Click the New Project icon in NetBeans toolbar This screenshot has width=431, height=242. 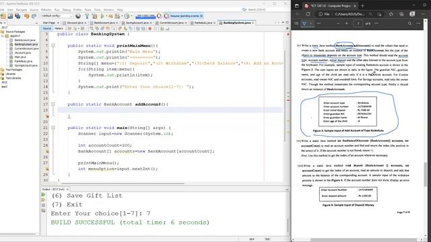3,16
